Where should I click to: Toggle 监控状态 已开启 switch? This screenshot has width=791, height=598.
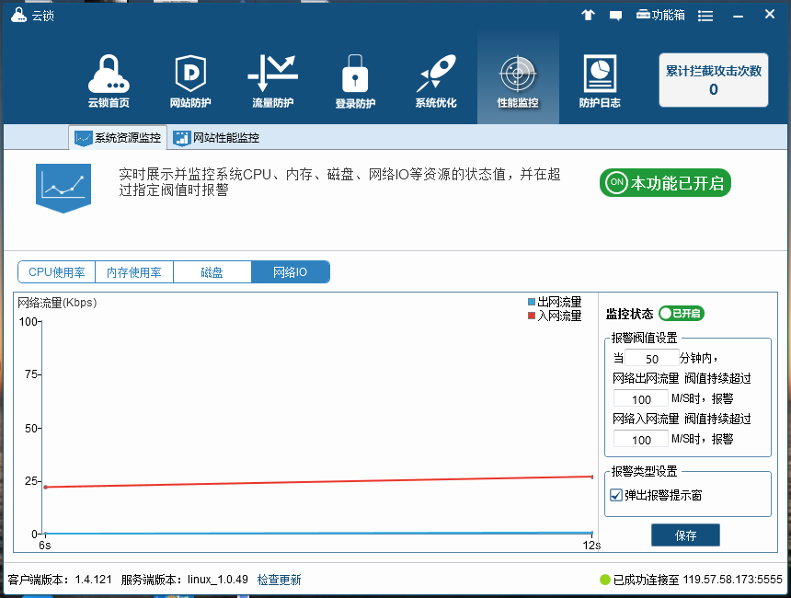coord(681,314)
